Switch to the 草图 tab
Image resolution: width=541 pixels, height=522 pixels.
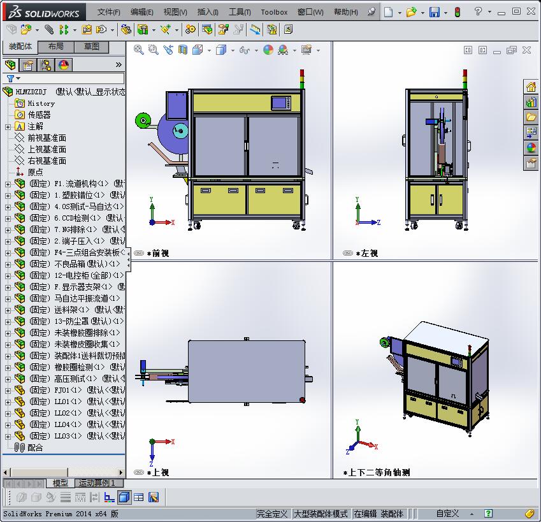pos(91,47)
